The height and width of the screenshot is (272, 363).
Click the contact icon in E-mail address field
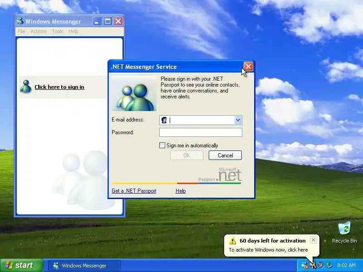(x=164, y=120)
